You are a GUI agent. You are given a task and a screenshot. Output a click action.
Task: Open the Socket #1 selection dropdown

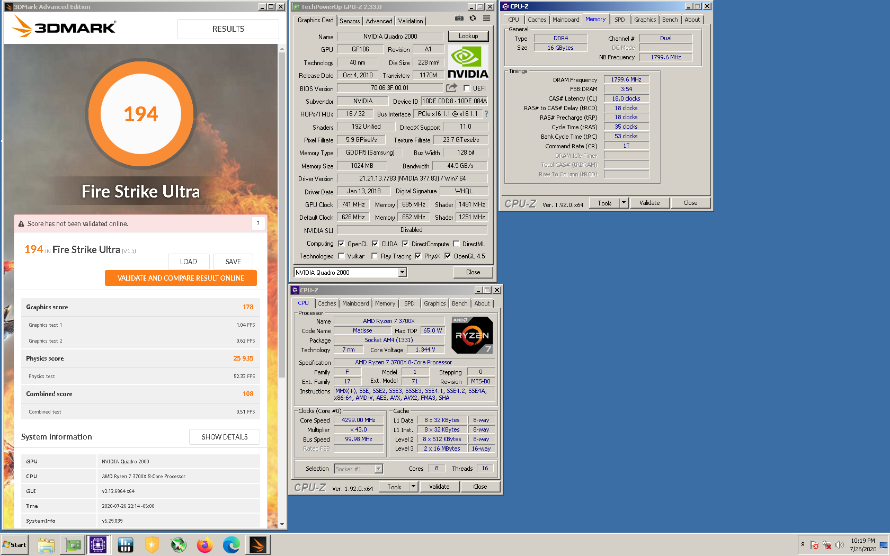click(x=378, y=469)
